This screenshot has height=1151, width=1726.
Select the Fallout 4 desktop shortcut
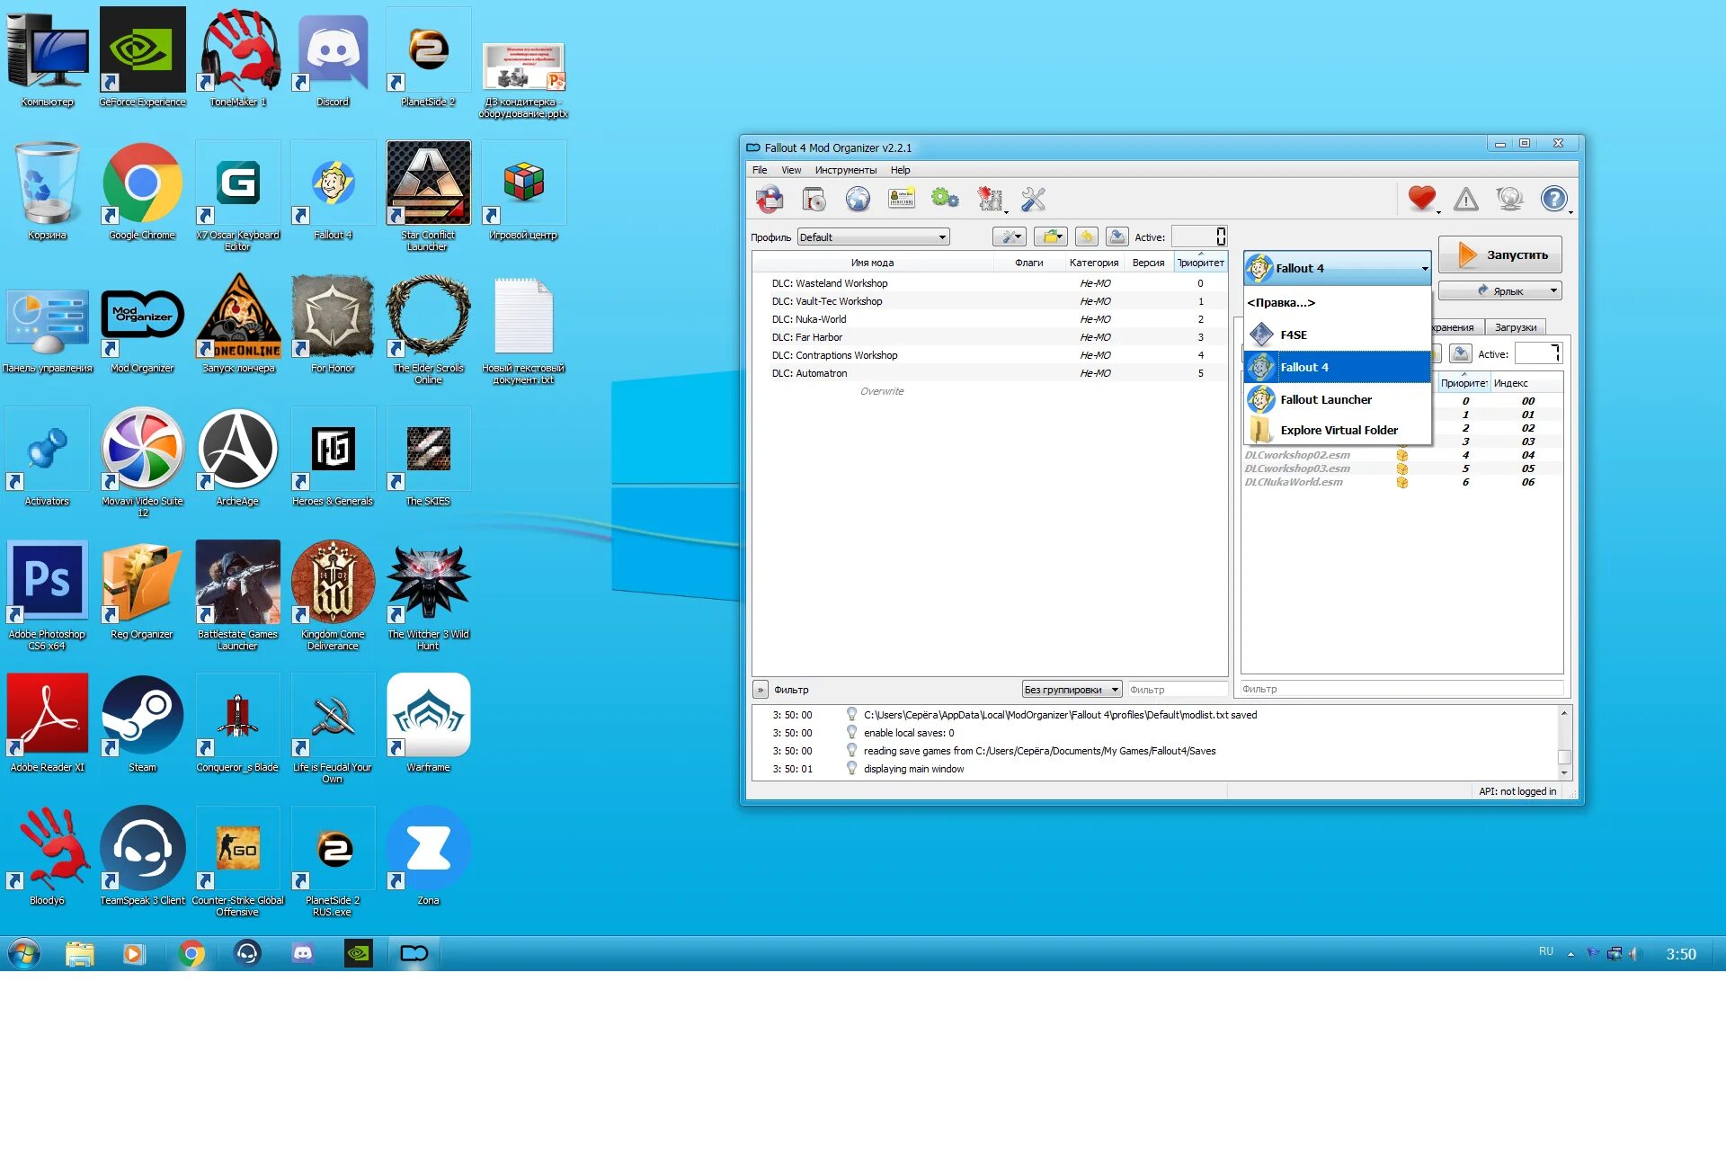pos(333,192)
